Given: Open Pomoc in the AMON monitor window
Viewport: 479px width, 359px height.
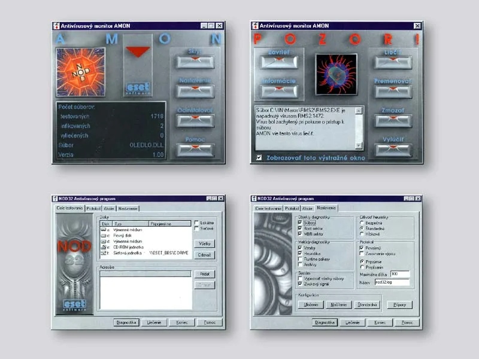Looking at the screenshot, I should pyautogui.click(x=195, y=150).
